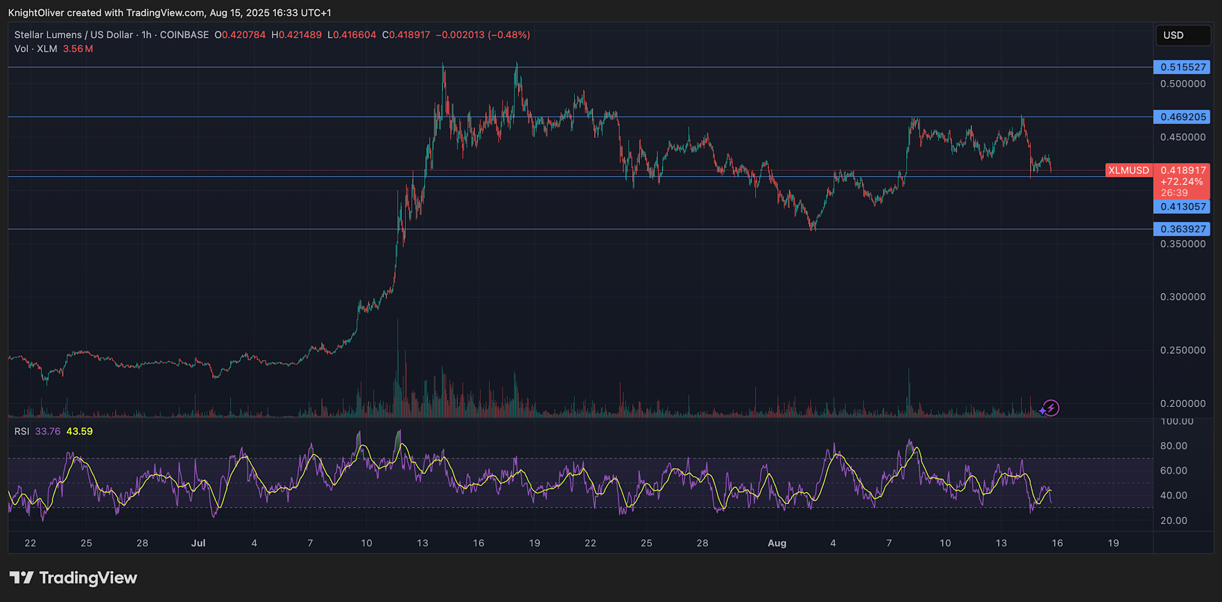Click the COINBASE exchange label
Screen dimensions: 1222x602
click(184, 35)
